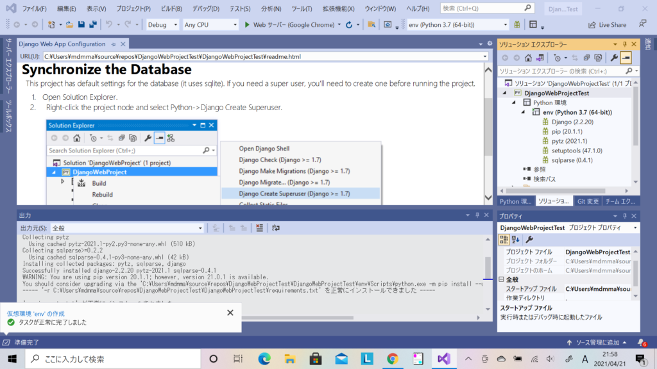Open Find in Files via the folder-search icon

[x=371, y=25]
